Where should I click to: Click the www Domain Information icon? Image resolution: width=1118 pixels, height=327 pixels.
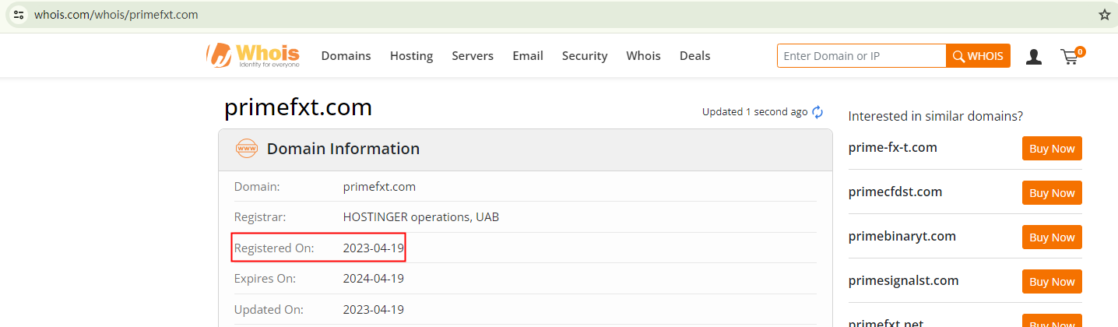coord(247,149)
